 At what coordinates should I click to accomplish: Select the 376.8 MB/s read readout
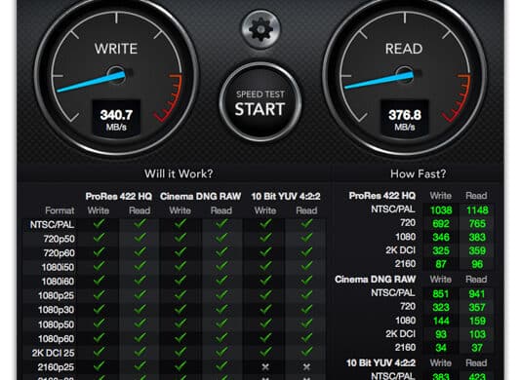(x=405, y=119)
